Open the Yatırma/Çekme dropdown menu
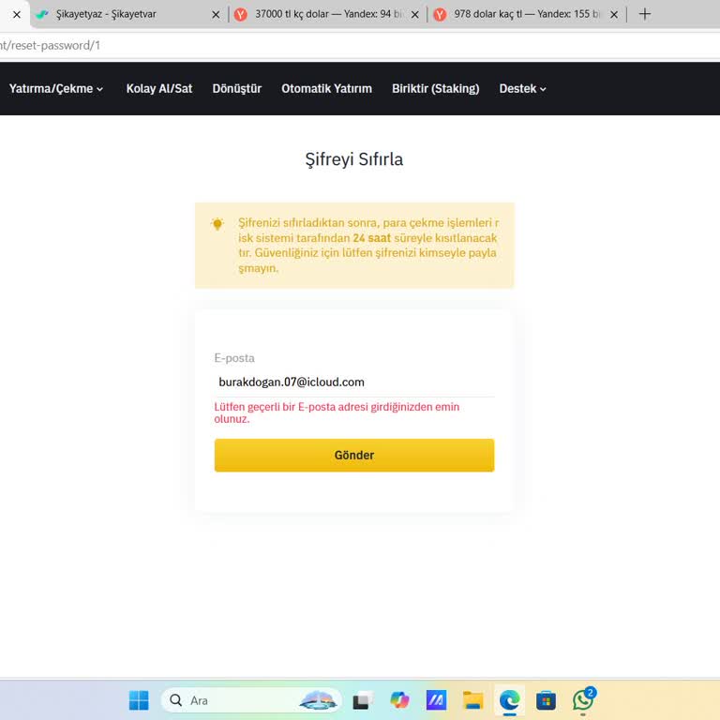The width and height of the screenshot is (720, 720). (56, 89)
